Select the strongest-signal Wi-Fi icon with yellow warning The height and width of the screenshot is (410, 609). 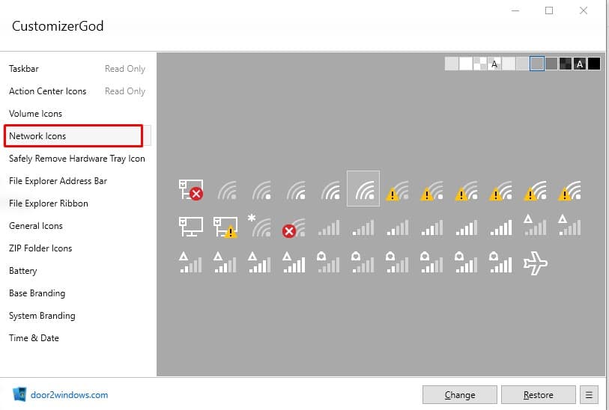point(570,190)
